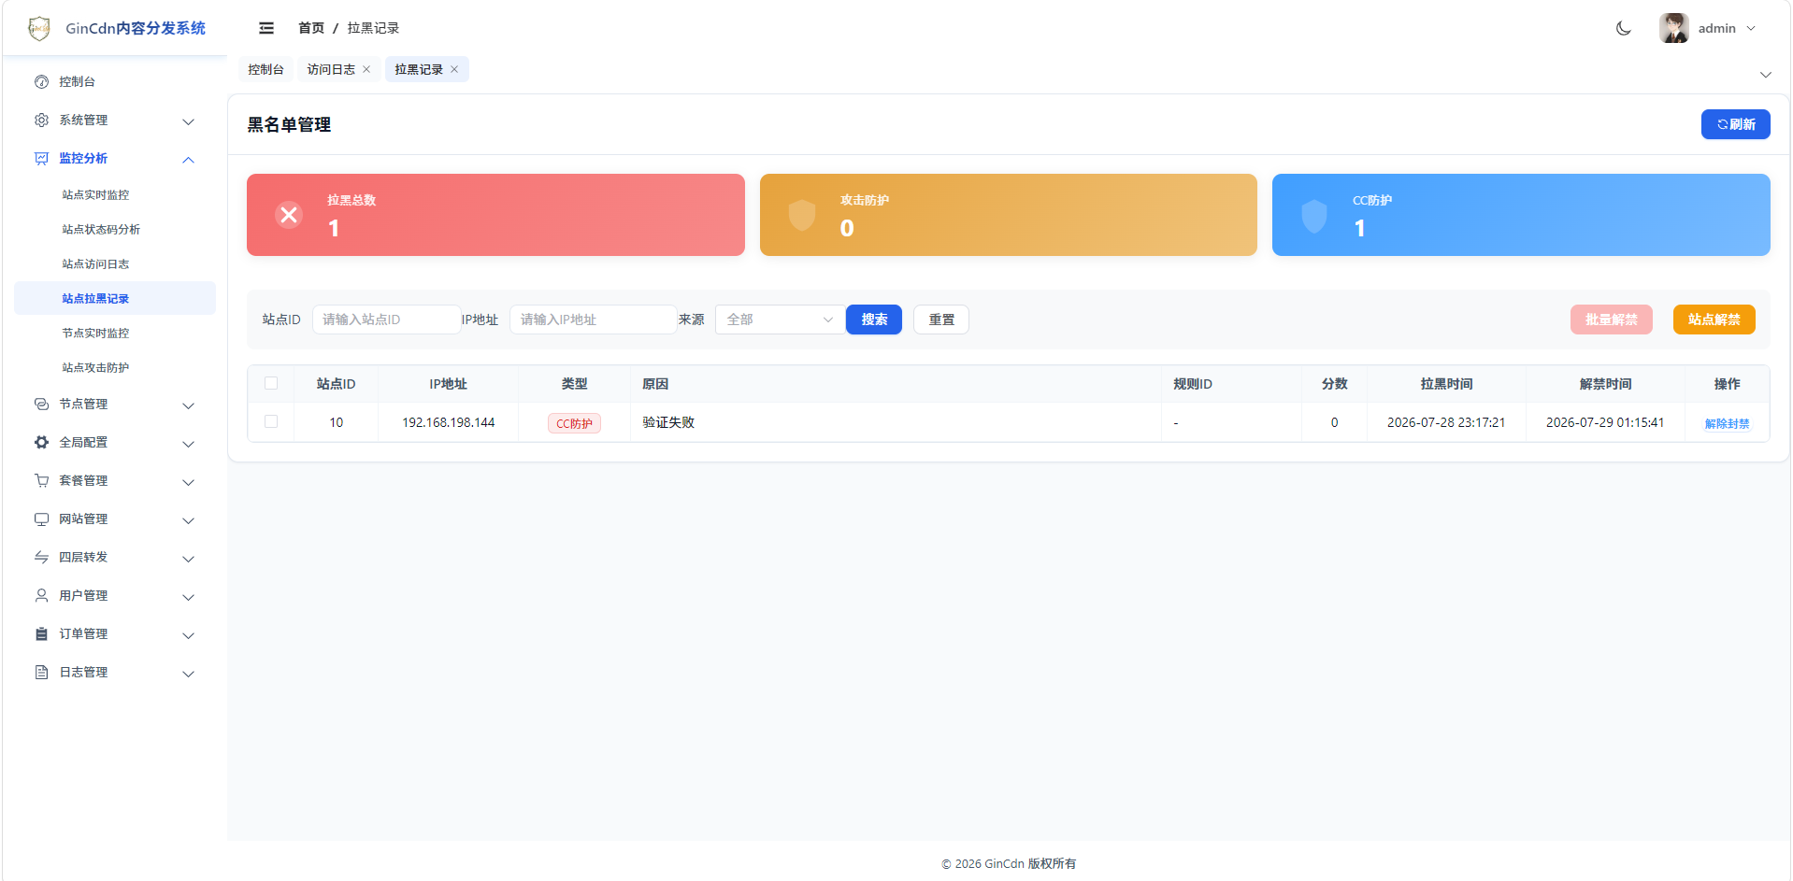The image size is (1793, 881).
Task: Click the 四层转发 transfer arrows icon
Action: 41,558
